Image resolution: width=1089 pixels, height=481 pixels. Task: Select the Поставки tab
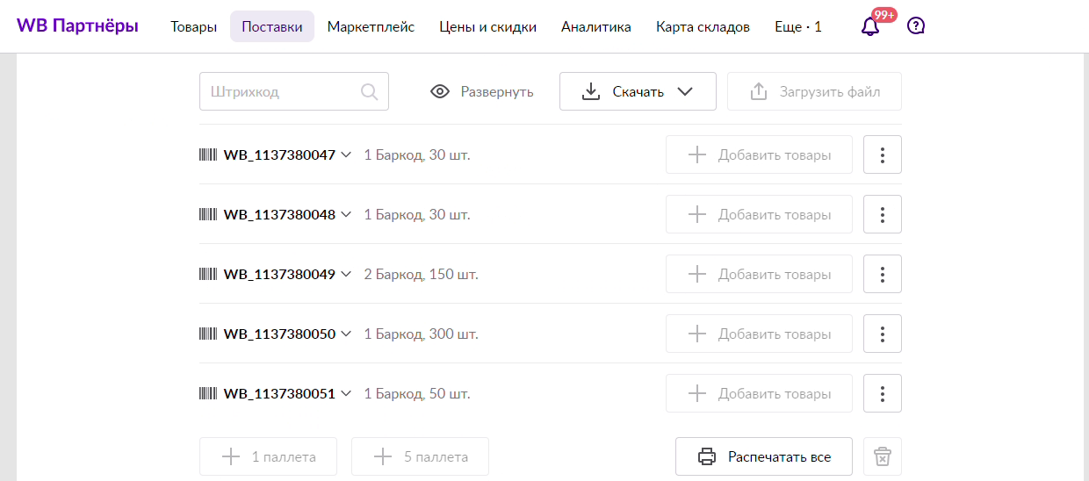272,26
